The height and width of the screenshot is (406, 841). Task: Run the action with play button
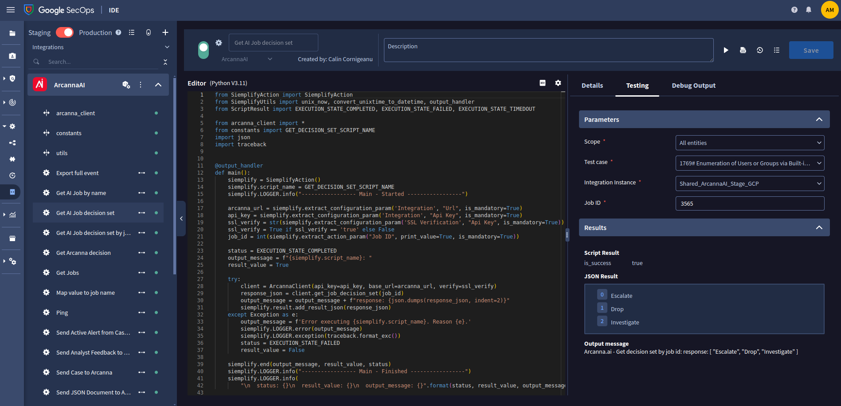tap(726, 50)
